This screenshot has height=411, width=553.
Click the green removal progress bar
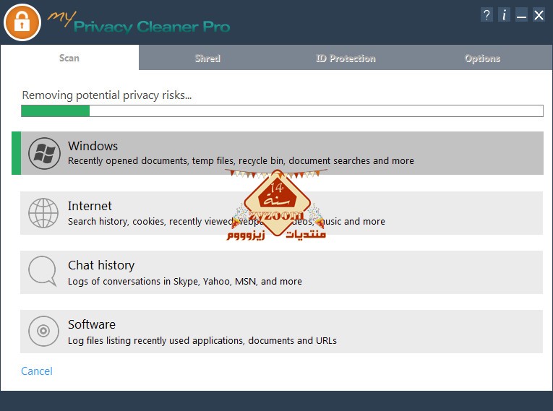[x=282, y=111]
